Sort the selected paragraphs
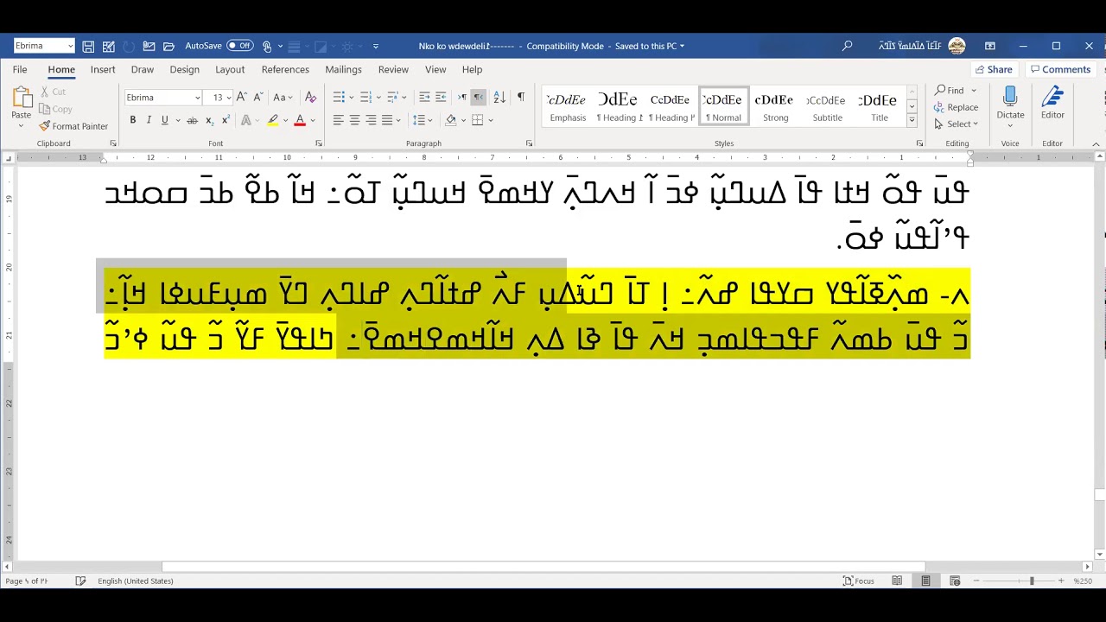1106x622 pixels. (499, 98)
